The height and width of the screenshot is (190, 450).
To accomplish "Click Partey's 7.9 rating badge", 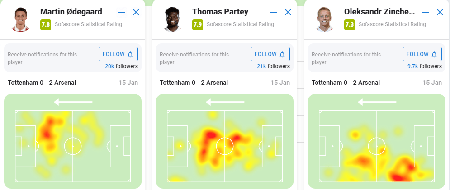I will click(x=197, y=24).
